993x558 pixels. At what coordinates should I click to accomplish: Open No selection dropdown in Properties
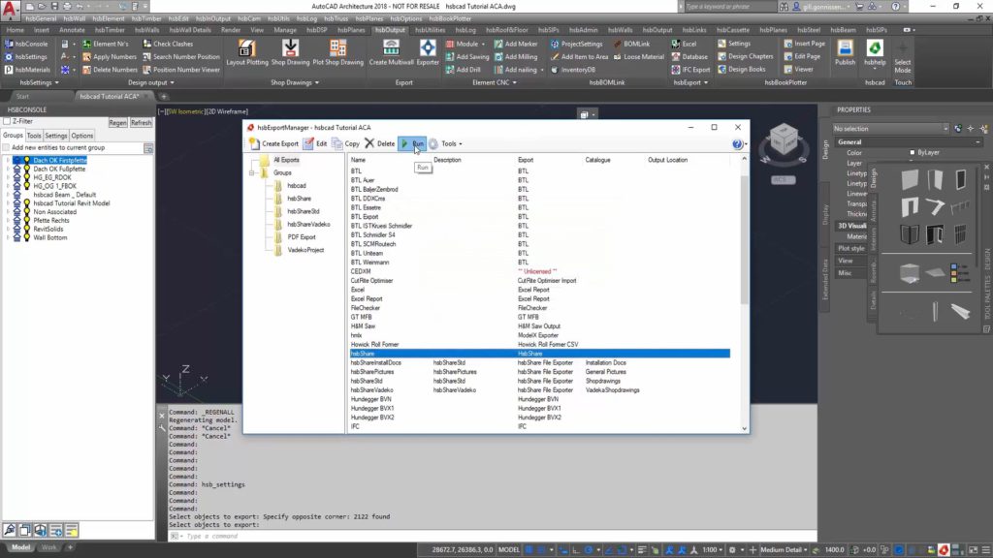click(890, 129)
